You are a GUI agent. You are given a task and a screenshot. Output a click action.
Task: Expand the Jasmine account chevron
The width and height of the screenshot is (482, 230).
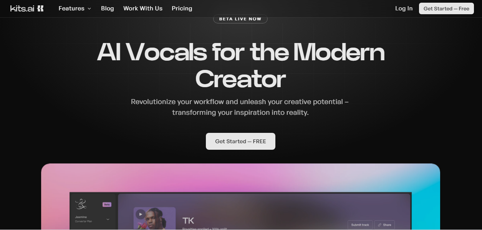[x=108, y=219]
